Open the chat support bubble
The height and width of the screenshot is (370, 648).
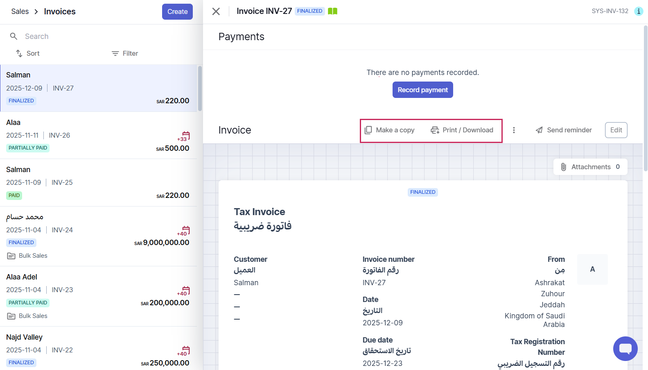pos(625,349)
